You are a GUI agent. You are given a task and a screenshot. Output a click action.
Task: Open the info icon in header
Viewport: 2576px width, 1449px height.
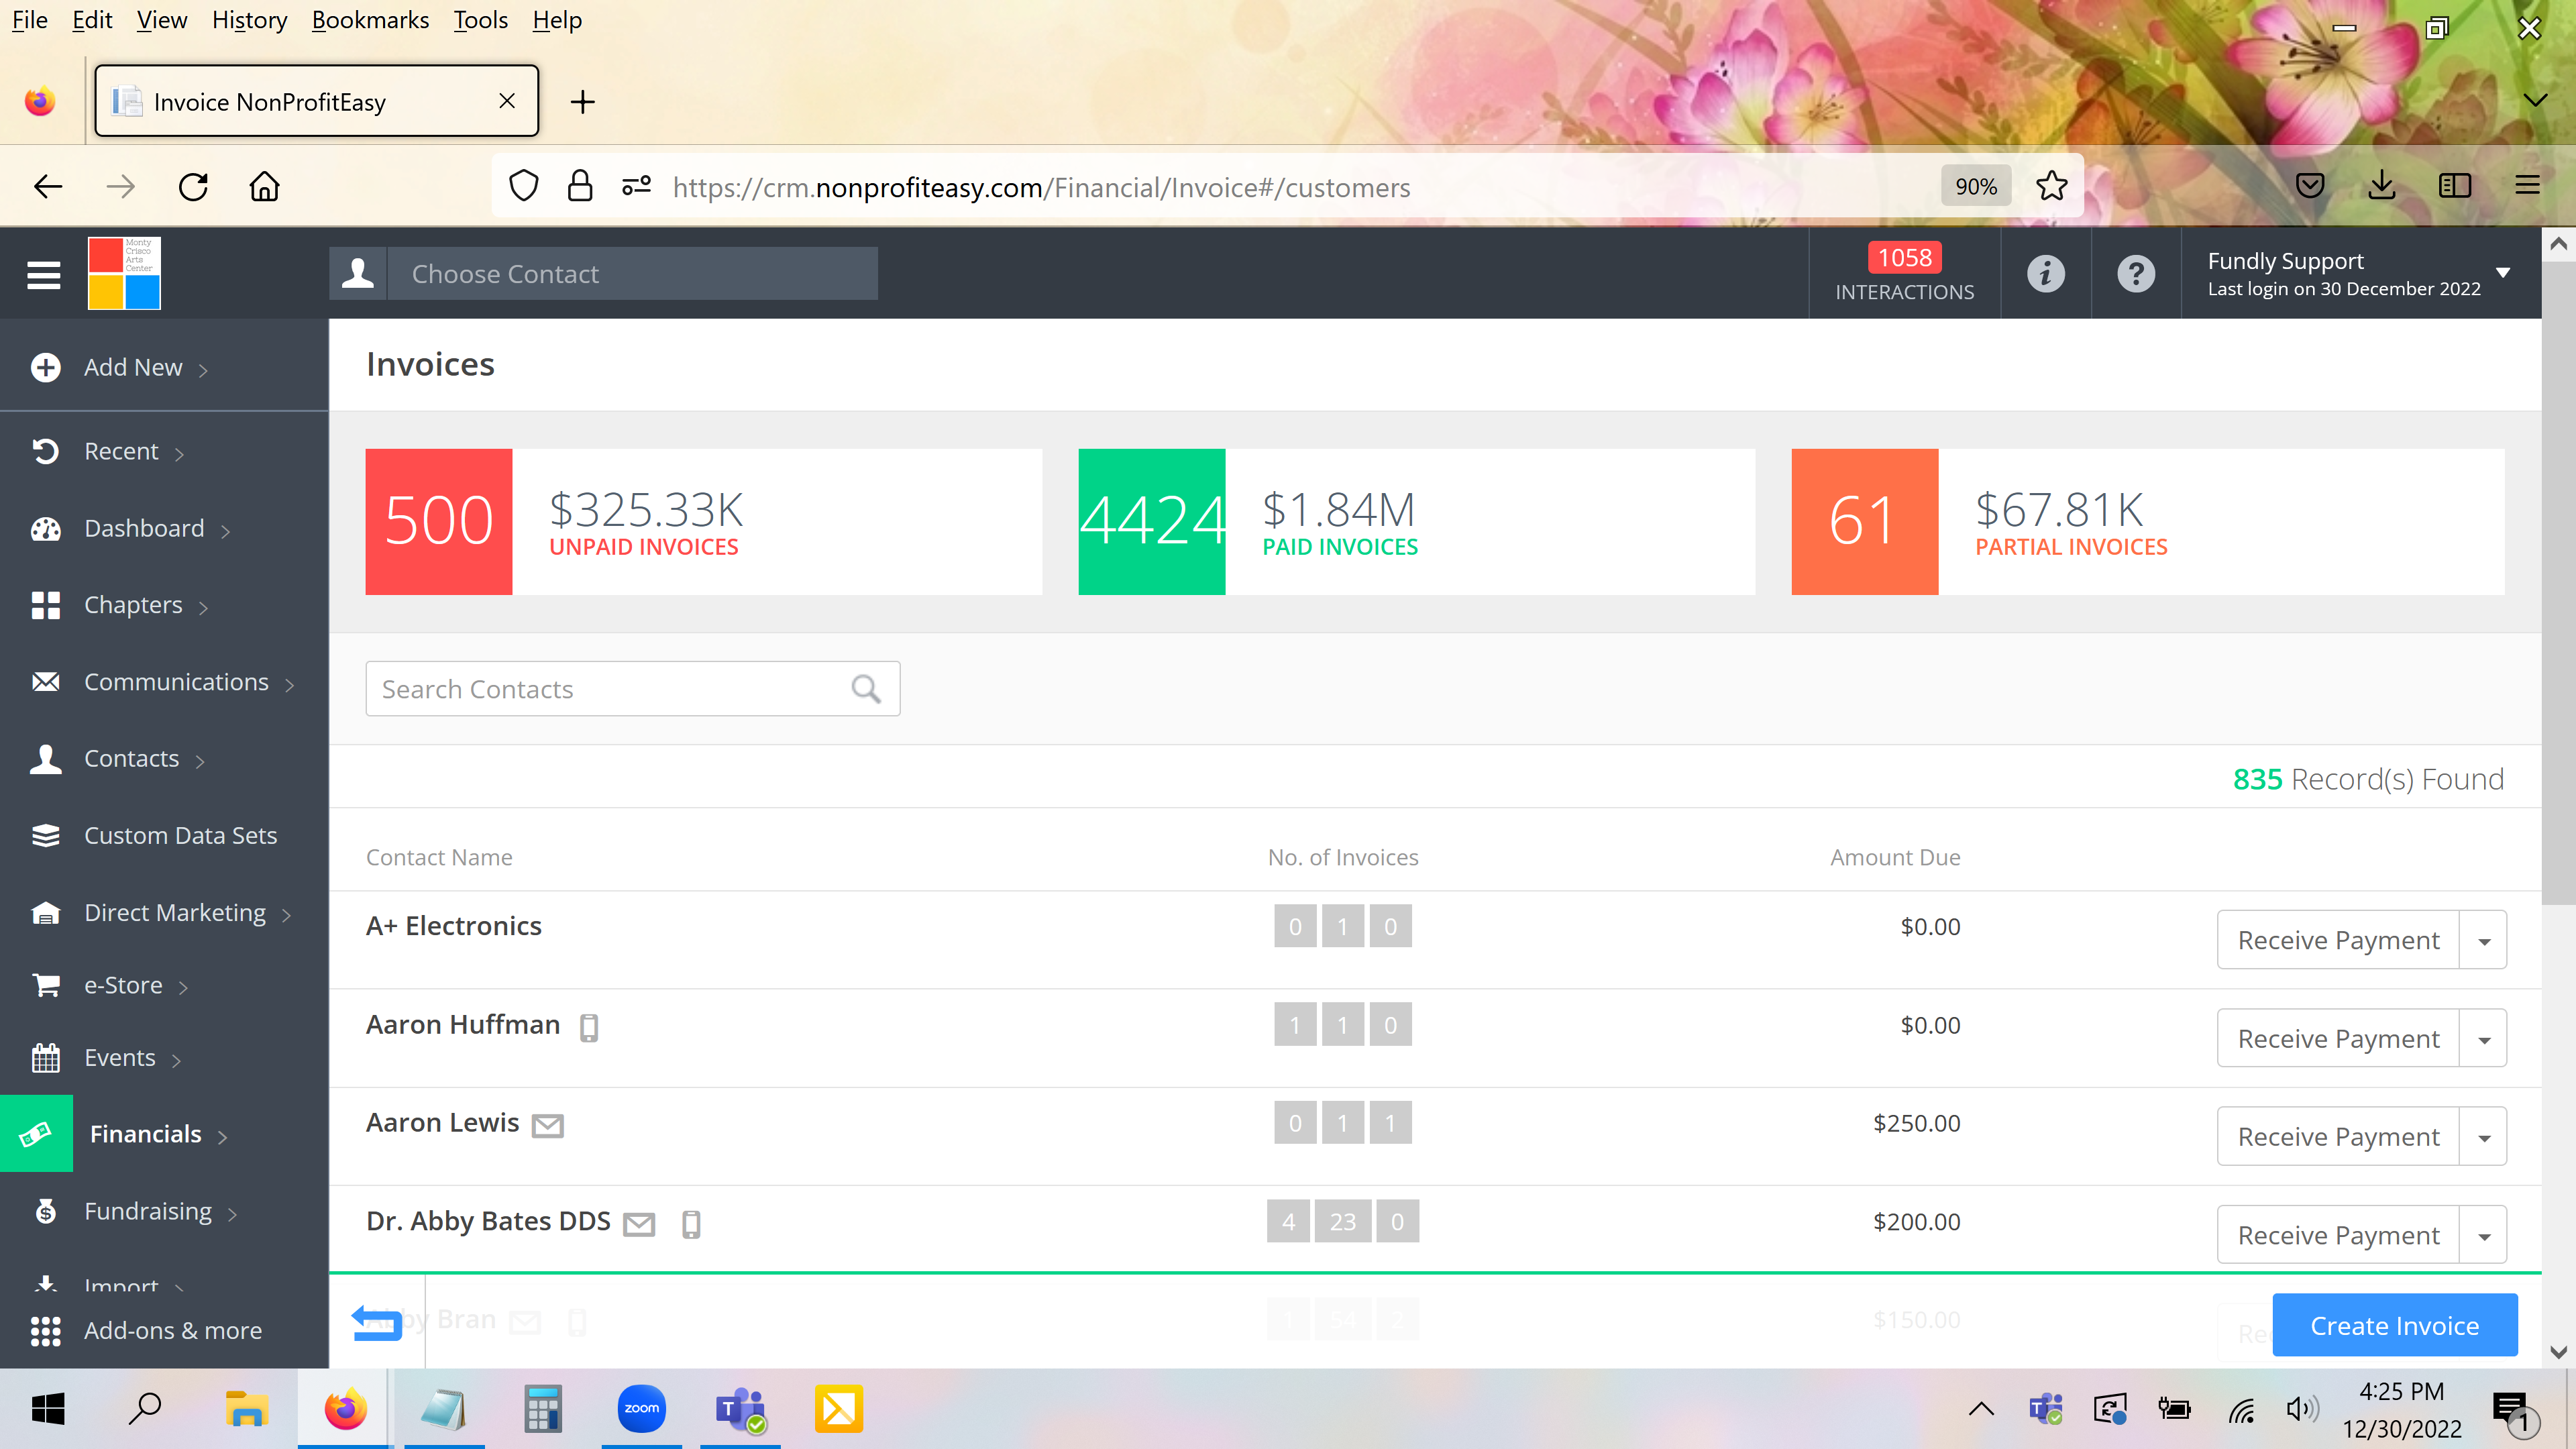coord(2045,273)
